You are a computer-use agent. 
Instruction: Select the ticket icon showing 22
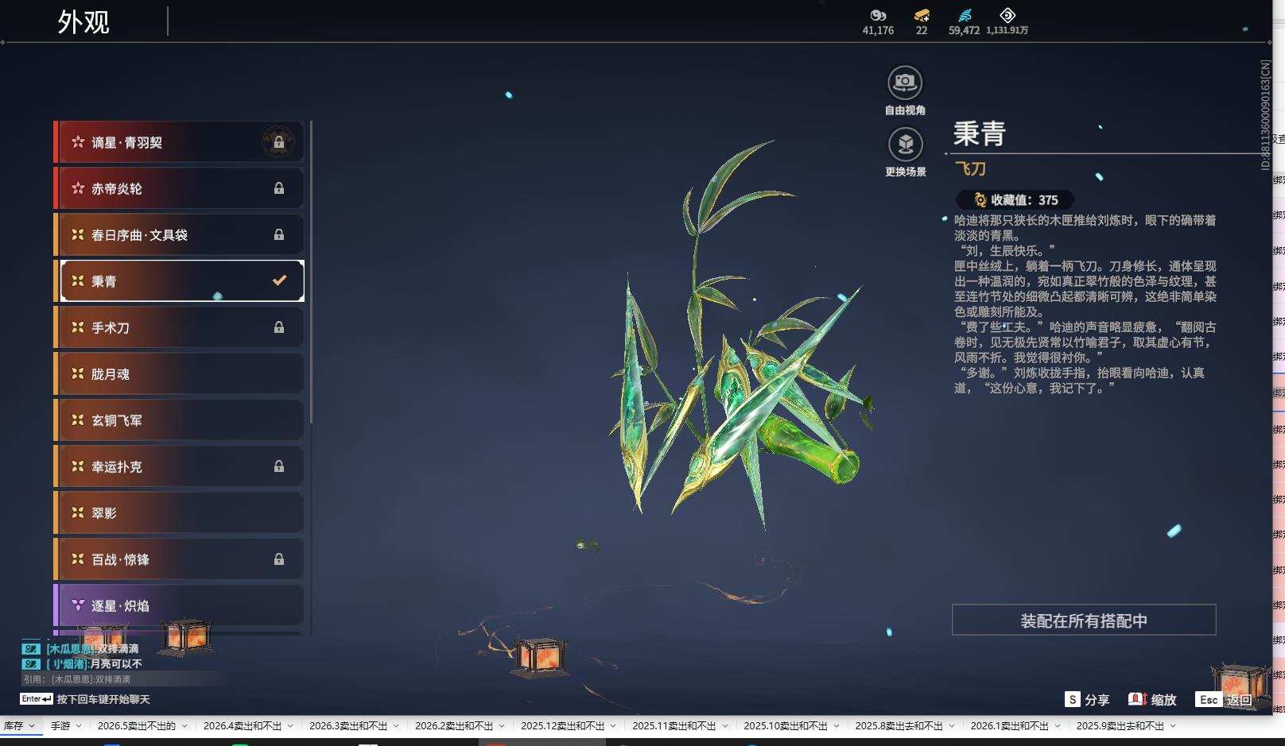(x=922, y=15)
